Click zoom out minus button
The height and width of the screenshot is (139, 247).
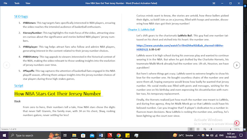pyautogui.click(x=210, y=129)
